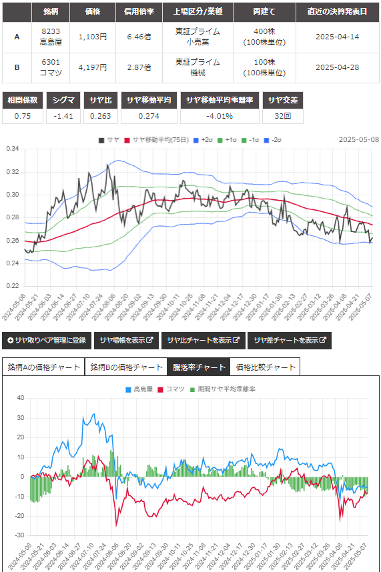Click external-link icon on サヤ比チャートを表示
381x572 pixels.
[x=236, y=340]
